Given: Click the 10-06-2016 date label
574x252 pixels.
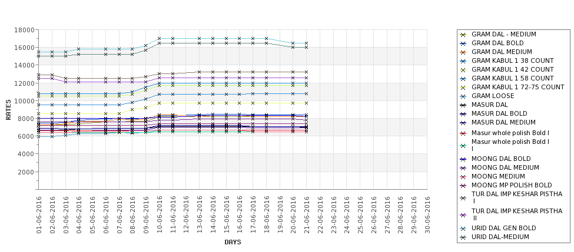Looking at the screenshot, I should 159,215.
